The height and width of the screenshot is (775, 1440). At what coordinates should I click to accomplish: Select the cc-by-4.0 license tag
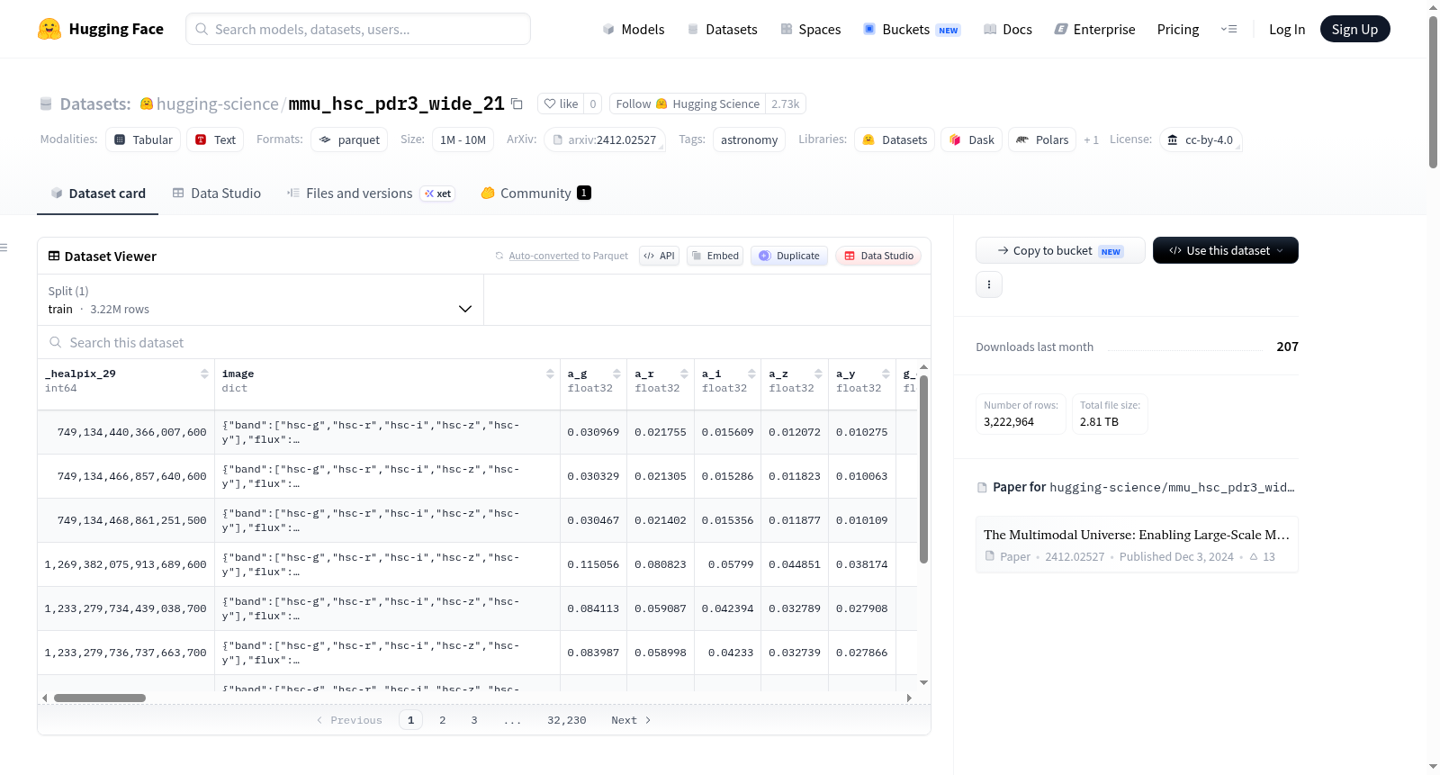[1201, 140]
